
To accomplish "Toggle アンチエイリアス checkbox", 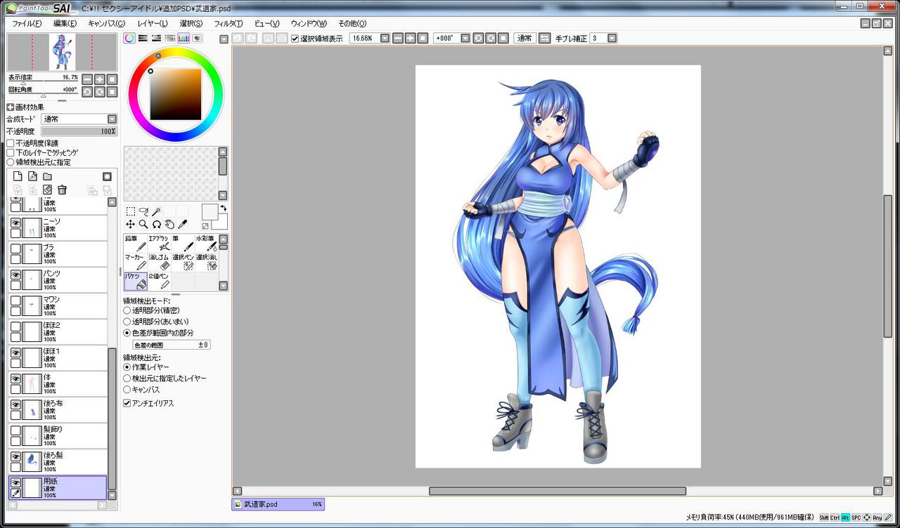I will 127,403.
